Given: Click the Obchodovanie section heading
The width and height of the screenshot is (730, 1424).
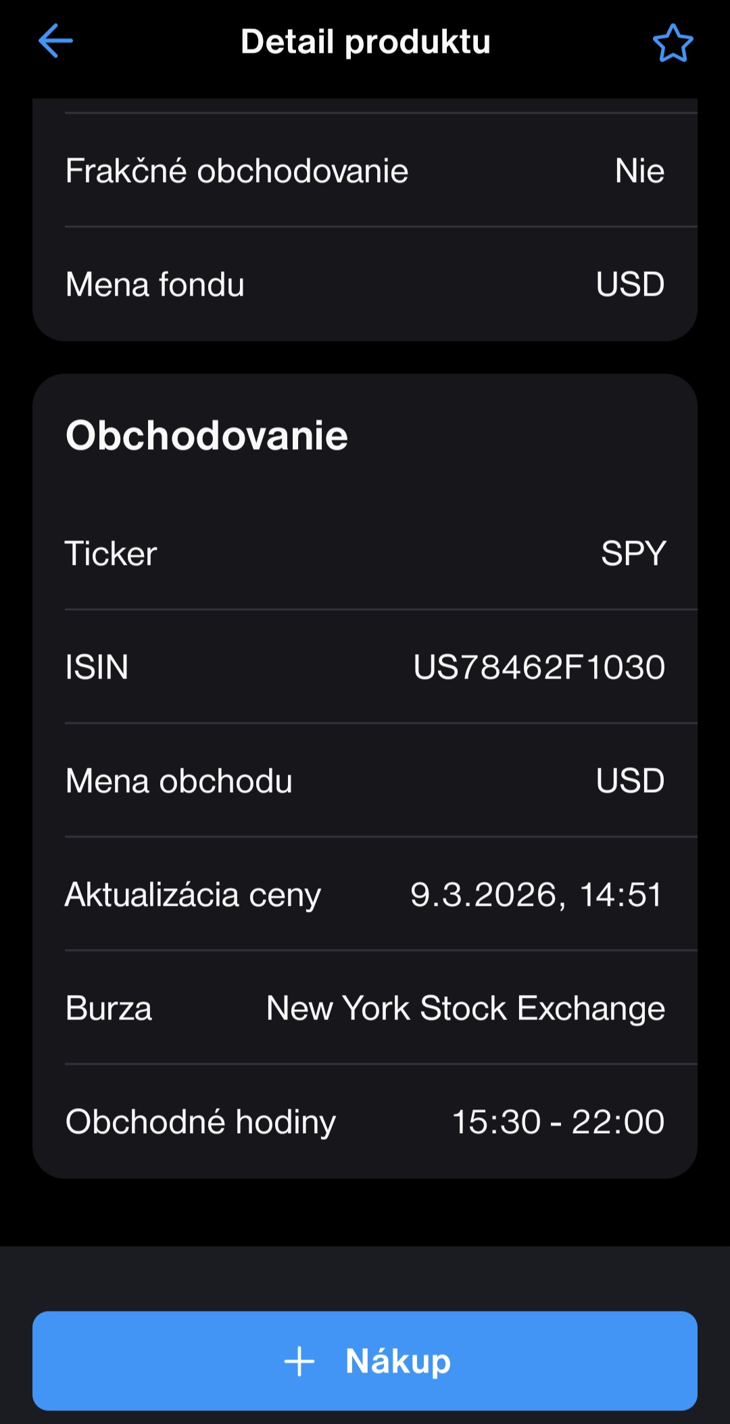Looking at the screenshot, I should point(206,435).
